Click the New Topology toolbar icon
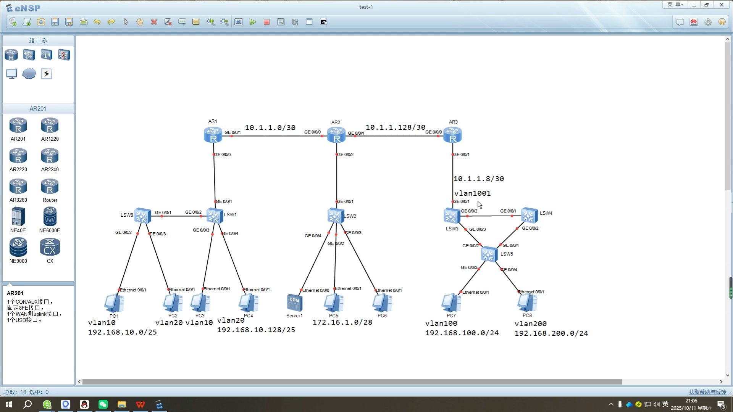This screenshot has width=733, height=412. pos(13,22)
